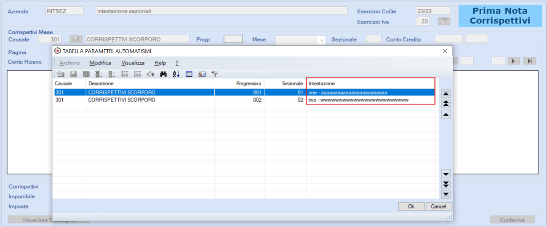The height and width of the screenshot is (227, 547).
Task: Click the save floppy disk toolbar icon
Action: pos(73,74)
